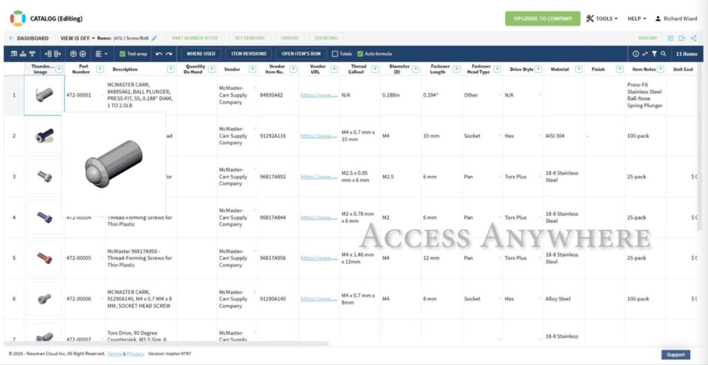The height and width of the screenshot is (365, 708).
Task: Click the WHERE USED button
Action: [x=201, y=54]
